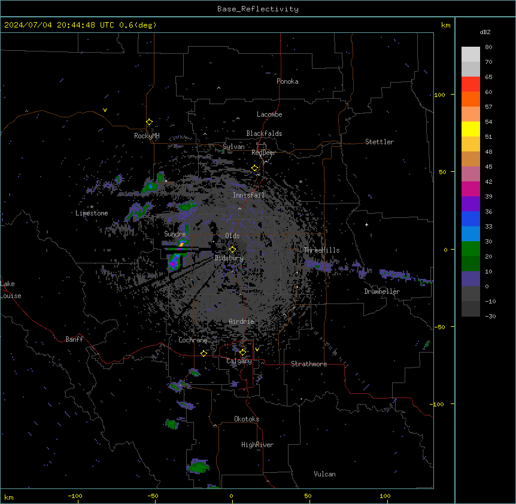516x504 pixels.
Task: Click the Okotoks town label
Action: [247, 419]
